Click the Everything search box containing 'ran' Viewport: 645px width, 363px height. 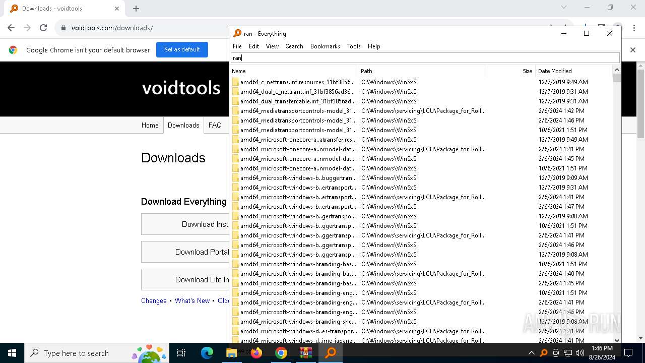coord(425,58)
